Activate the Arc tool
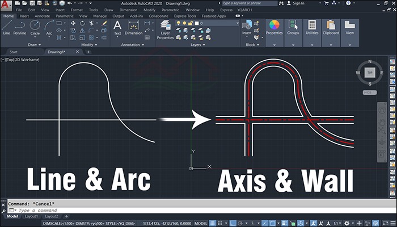Image resolution: width=397 pixels, height=227 pixels. click(x=49, y=28)
